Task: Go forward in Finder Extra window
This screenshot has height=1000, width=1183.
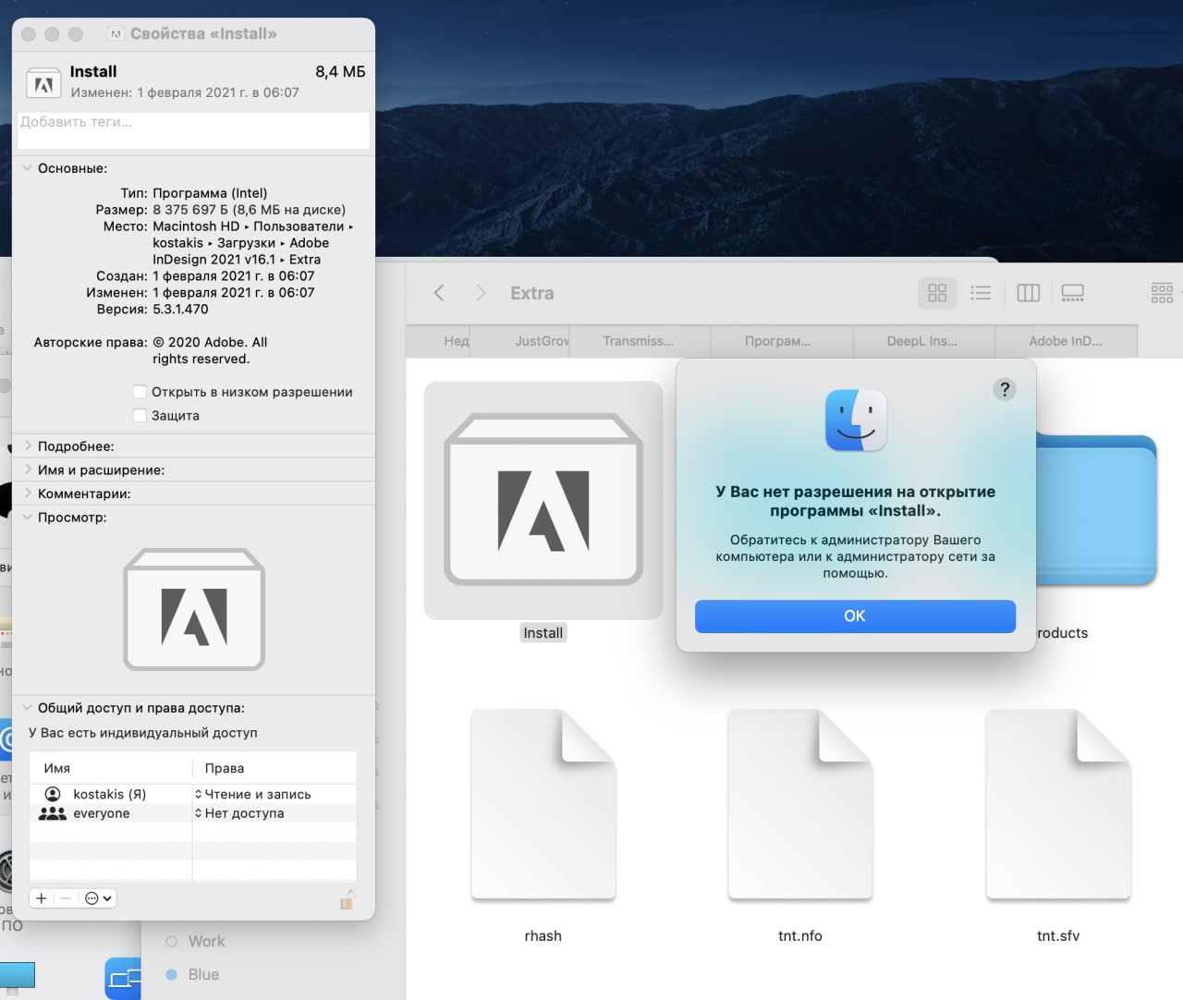Action: pyautogui.click(x=481, y=293)
